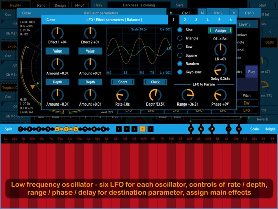The width and height of the screenshot is (278, 209).
Task: Open the Short scale selector
Action: [x=122, y=82]
